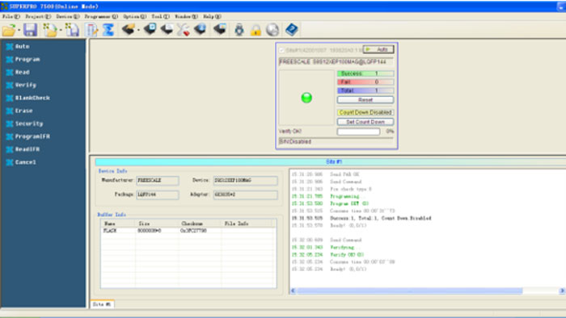This screenshot has width=566, height=318.
Task: Click the select device chip icon
Action: [x=128, y=30]
